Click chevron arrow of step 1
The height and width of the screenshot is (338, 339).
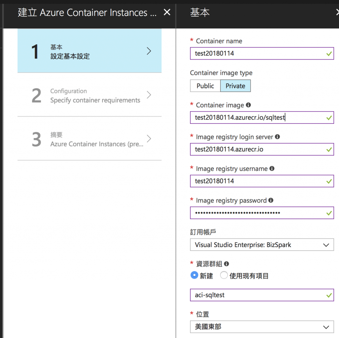click(149, 51)
